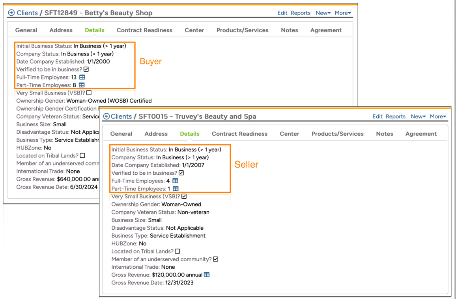Expand the New dropdown in Betty's Beauty Shop header
Viewport: 456px width, 299px height.
point(323,13)
